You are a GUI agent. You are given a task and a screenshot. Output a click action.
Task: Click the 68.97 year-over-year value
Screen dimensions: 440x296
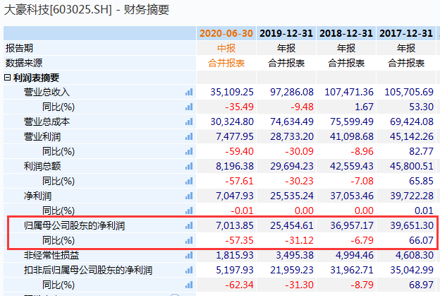[x=421, y=285]
